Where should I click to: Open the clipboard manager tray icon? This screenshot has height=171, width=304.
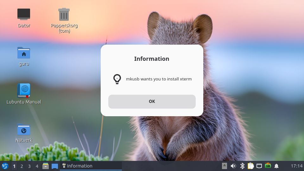(251, 166)
